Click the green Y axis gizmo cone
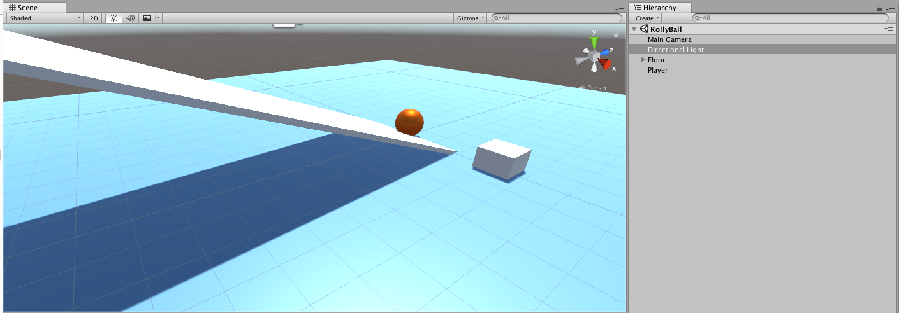Image resolution: width=899 pixels, height=313 pixels. (x=594, y=43)
